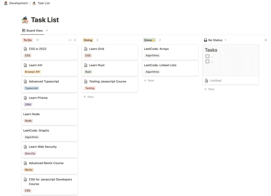
Task: Click page icon on Learn Rust card
Action: click(x=86, y=65)
